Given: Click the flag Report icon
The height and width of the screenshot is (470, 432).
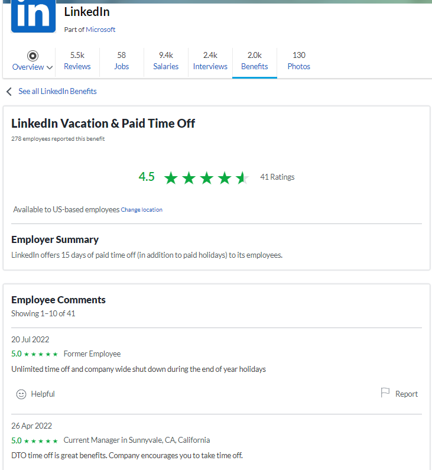Looking at the screenshot, I should [385, 393].
